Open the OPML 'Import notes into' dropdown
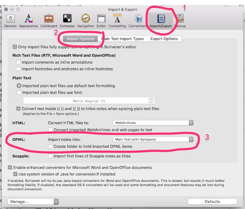This screenshot has height=209, width=245. 153,139
